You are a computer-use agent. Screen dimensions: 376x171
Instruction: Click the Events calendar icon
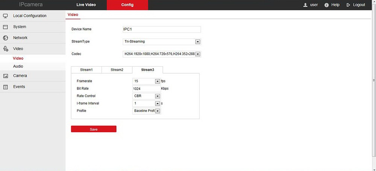click(6, 87)
